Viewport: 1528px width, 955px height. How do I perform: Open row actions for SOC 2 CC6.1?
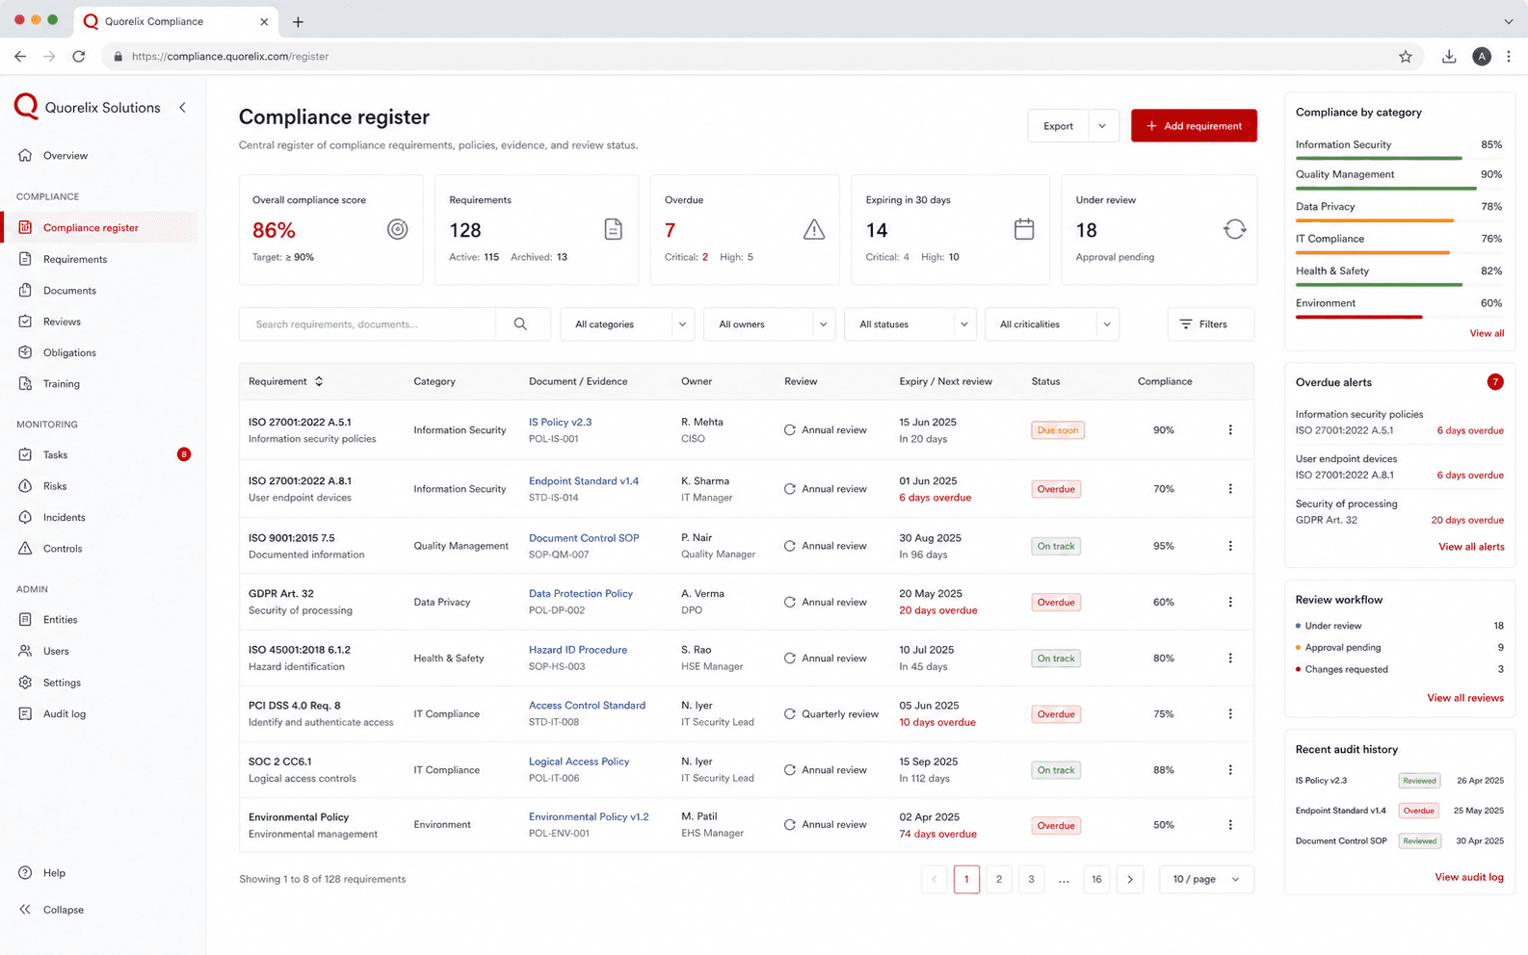pos(1230,770)
